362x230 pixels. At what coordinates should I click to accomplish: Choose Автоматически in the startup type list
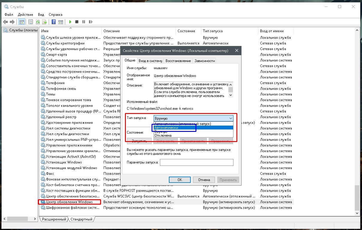point(193,128)
